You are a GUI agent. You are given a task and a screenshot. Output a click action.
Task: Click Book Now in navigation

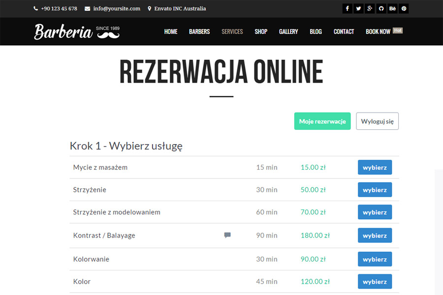point(378,31)
